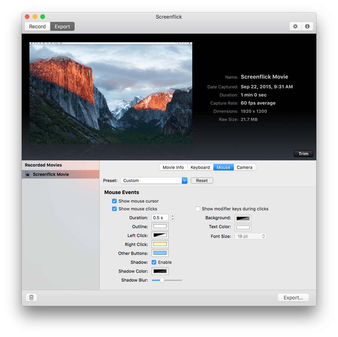Click the info icon button

pyautogui.click(x=307, y=27)
